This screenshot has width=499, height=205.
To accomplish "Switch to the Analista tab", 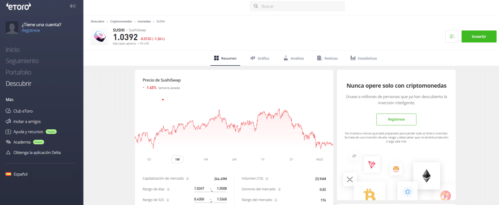I will tap(294, 58).
